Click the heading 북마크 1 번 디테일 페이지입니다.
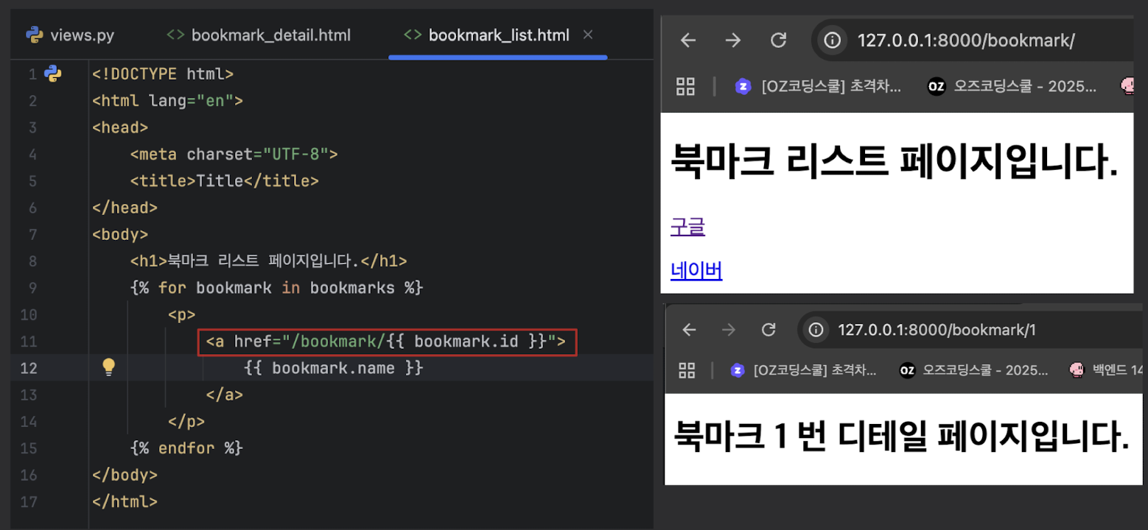Viewport: 1148px width, 530px height. pyautogui.click(x=901, y=436)
